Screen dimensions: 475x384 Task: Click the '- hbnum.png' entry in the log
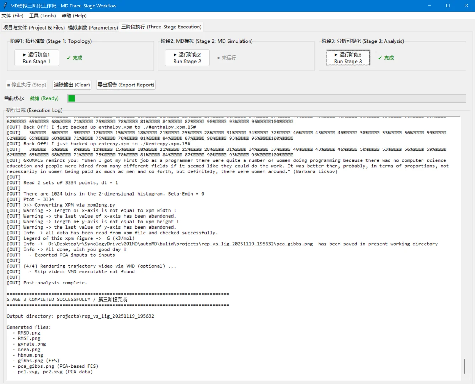pos(28,355)
